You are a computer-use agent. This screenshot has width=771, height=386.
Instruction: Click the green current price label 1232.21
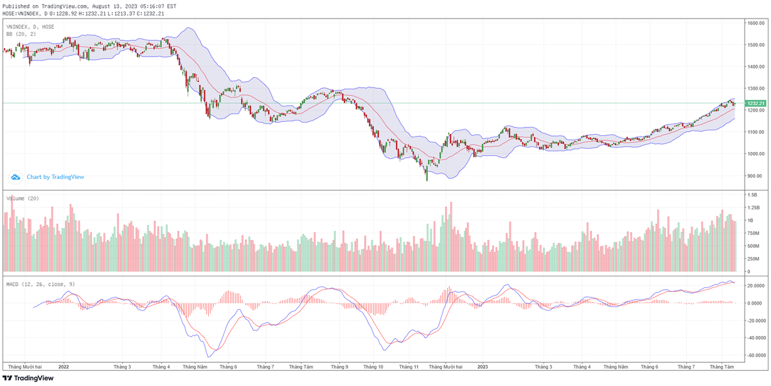(756, 103)
